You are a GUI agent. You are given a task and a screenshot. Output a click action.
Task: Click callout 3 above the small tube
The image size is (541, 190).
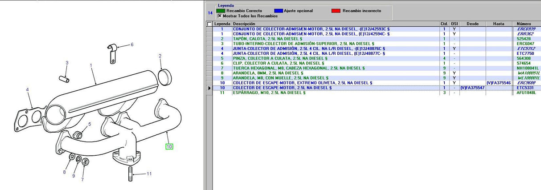coord(67,63)
